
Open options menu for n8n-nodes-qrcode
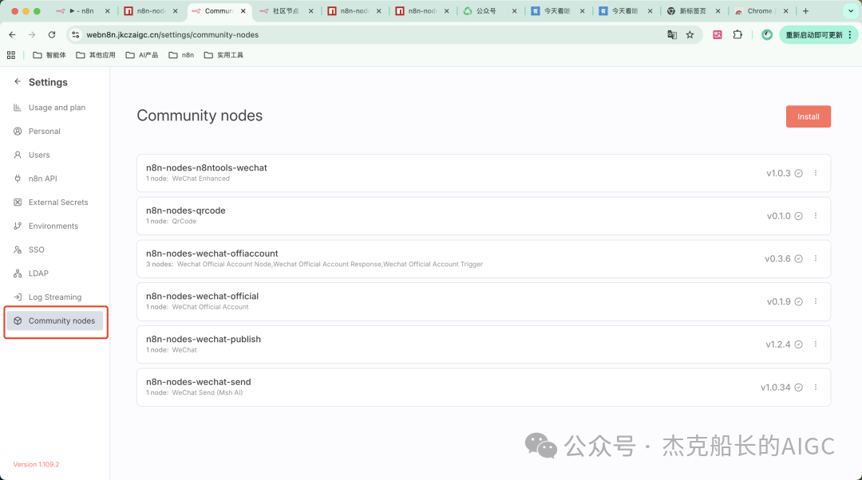815,216
